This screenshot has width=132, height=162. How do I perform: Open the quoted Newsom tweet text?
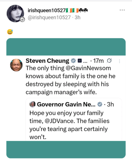point(70,125)
